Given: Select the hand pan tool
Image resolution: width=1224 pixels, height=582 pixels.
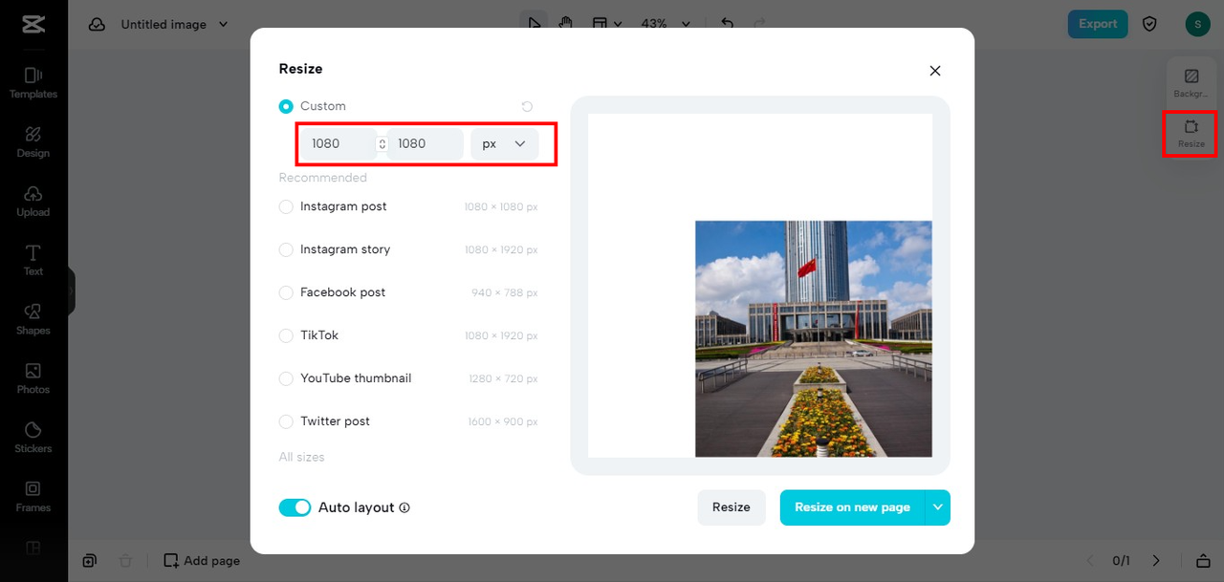Looking at the screenshot, I should 565,24.
